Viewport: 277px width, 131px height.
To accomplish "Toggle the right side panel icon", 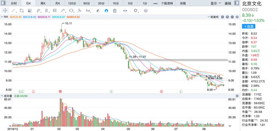I will click(x=237, y=3).
